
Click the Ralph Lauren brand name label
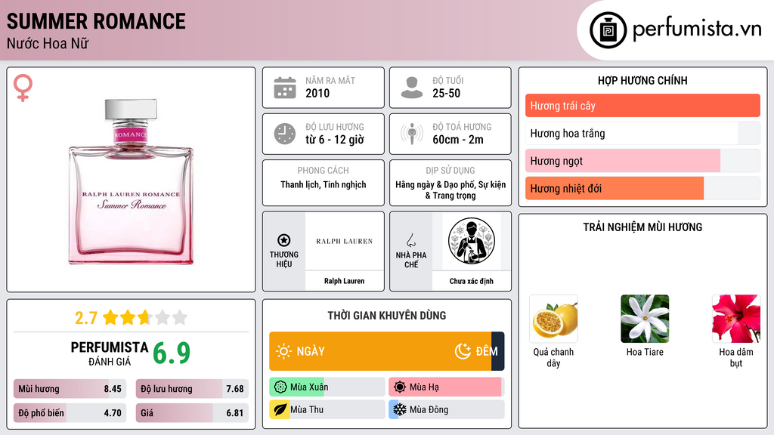click(344, 281)
